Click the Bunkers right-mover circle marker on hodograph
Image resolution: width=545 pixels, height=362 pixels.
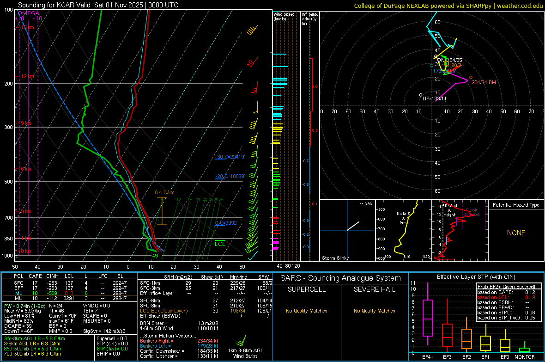(471, 77)
